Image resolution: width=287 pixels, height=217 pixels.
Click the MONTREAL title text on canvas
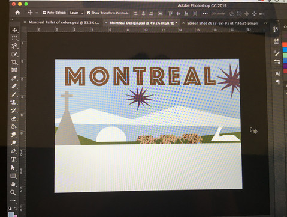click(x=140, y=76)
